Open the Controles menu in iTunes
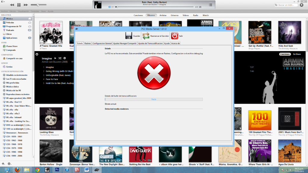 tap(35, 11)
